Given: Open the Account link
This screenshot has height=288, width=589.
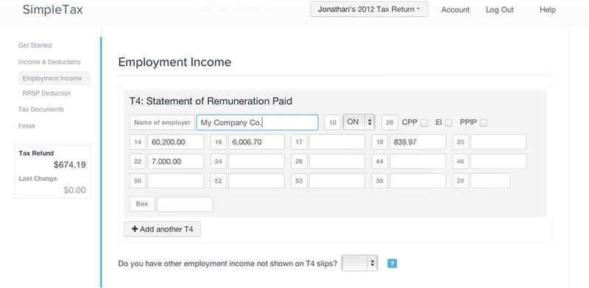Looking at the screenshot, I should pyautogui.click(x=455, y=10).
